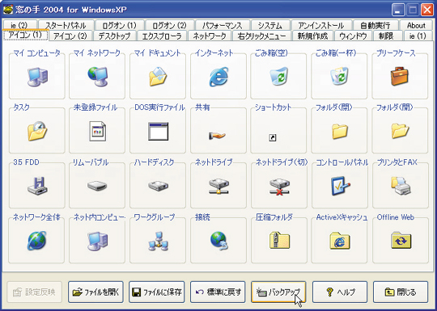Select the コントロールパネル icon
Image resolution: width=437 pixels, height=311 pixels.
point(340,186)
